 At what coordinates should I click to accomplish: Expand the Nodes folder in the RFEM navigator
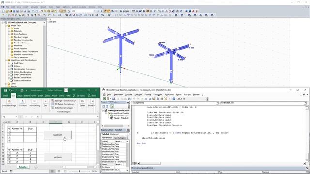click(x=9, y=29)
